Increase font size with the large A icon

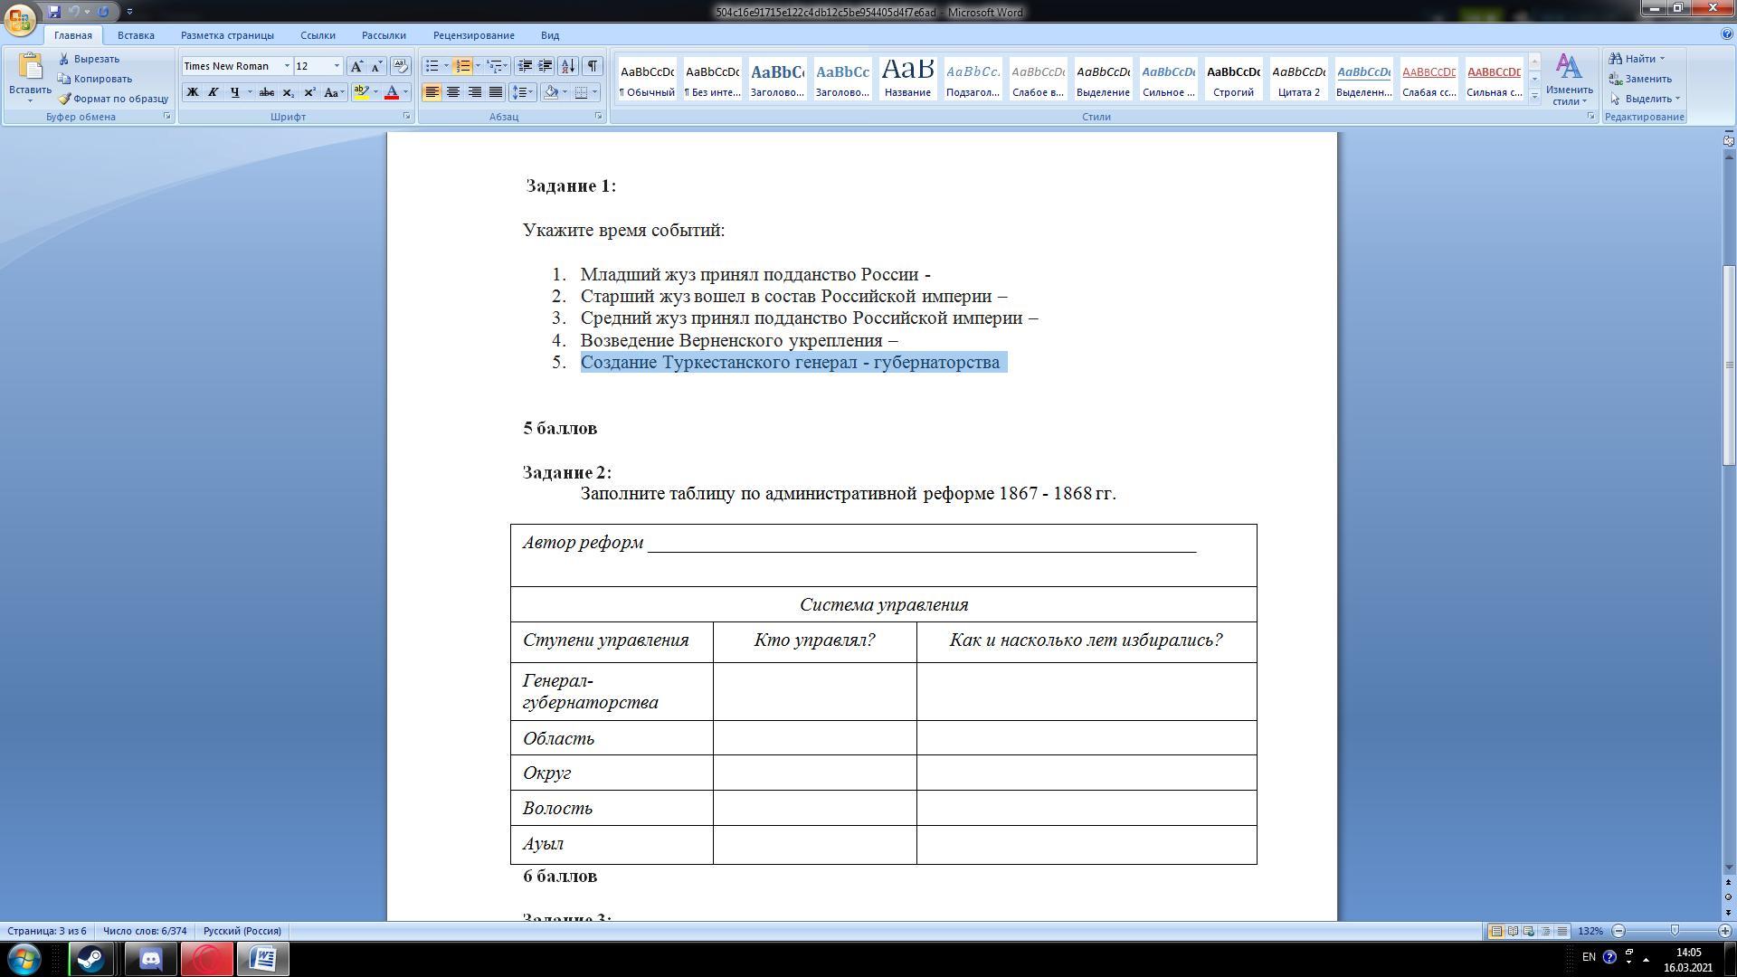click(x=356, y=66)
